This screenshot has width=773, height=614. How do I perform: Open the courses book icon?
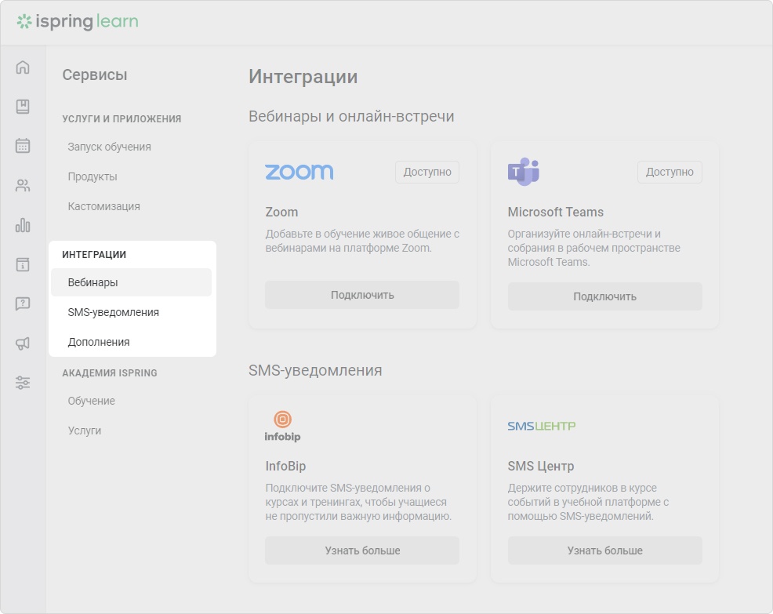point(23,106)
